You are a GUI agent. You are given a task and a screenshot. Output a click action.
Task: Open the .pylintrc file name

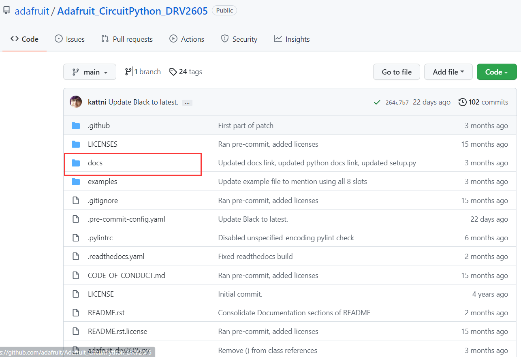[100, 238]
